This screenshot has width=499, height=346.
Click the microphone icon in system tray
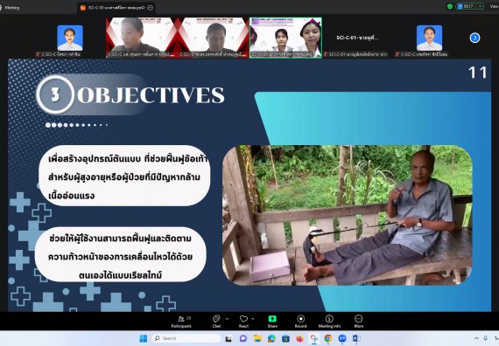point(485,339)
